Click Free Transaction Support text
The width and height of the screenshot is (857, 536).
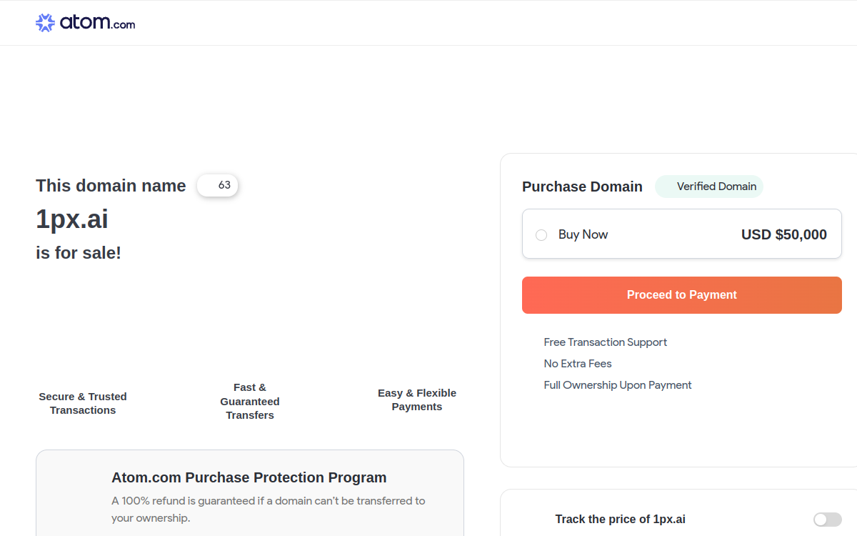point(605,342)
